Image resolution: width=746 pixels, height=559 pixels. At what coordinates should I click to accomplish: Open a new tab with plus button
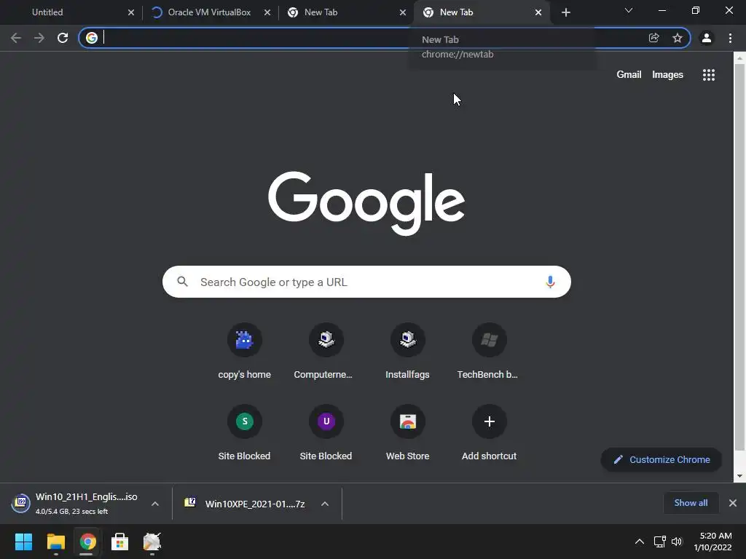click(565, 12)
